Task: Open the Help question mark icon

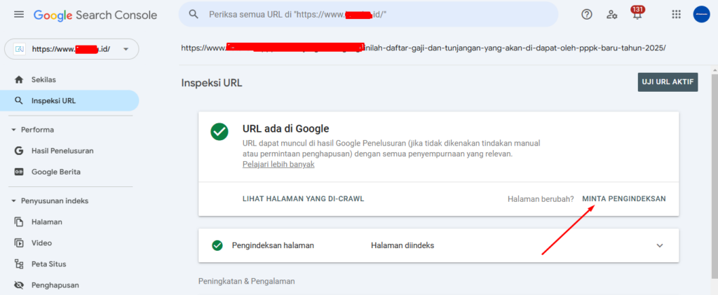Action: tap(587, 15)
